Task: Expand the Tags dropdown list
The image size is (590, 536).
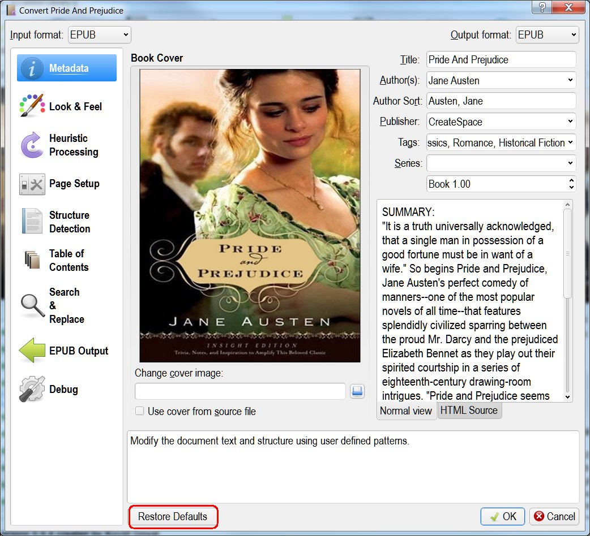Action: point(570,142)
